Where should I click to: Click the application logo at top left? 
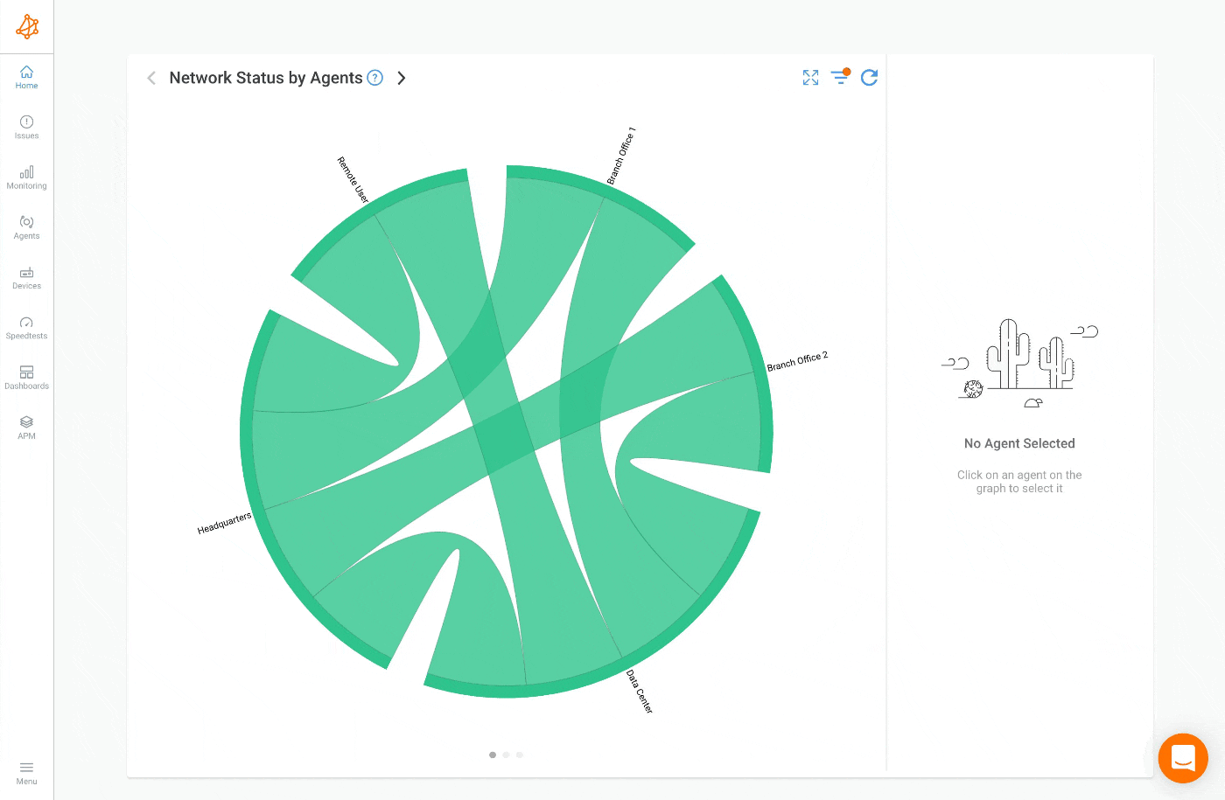tap(26, 26)
